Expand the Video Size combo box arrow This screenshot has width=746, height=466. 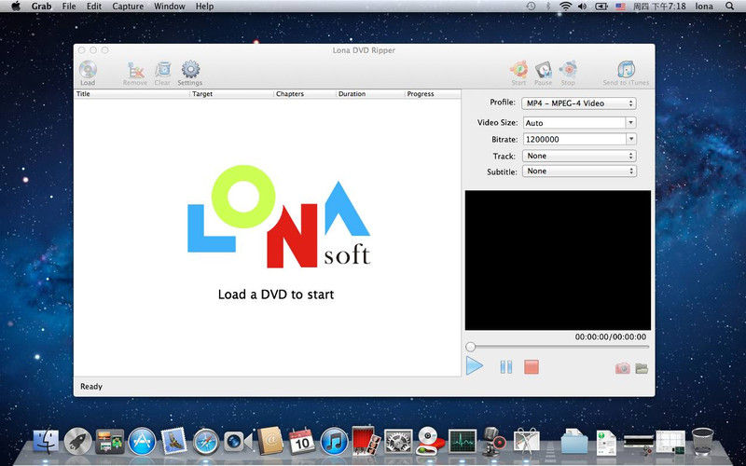pyautogui.click(x=631, y=123)
